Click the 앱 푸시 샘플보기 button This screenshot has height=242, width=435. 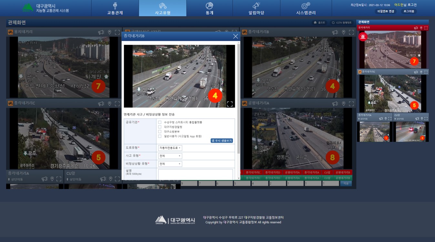click(222, 141)
